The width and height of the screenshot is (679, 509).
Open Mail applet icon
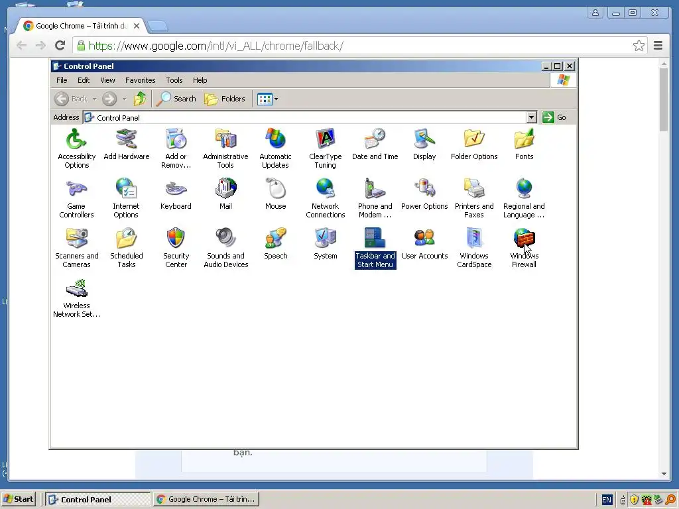225,194
